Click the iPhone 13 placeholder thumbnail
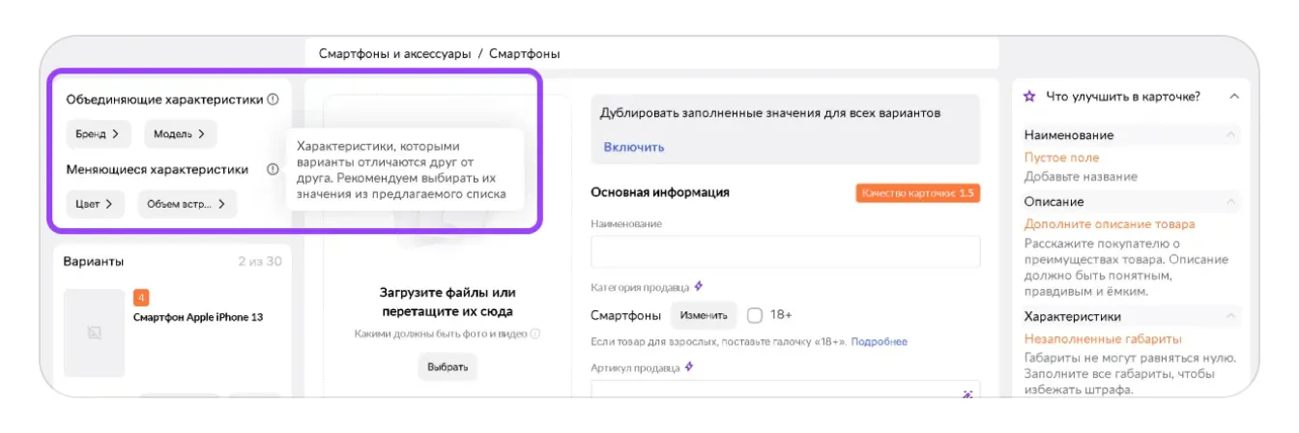 94,333
